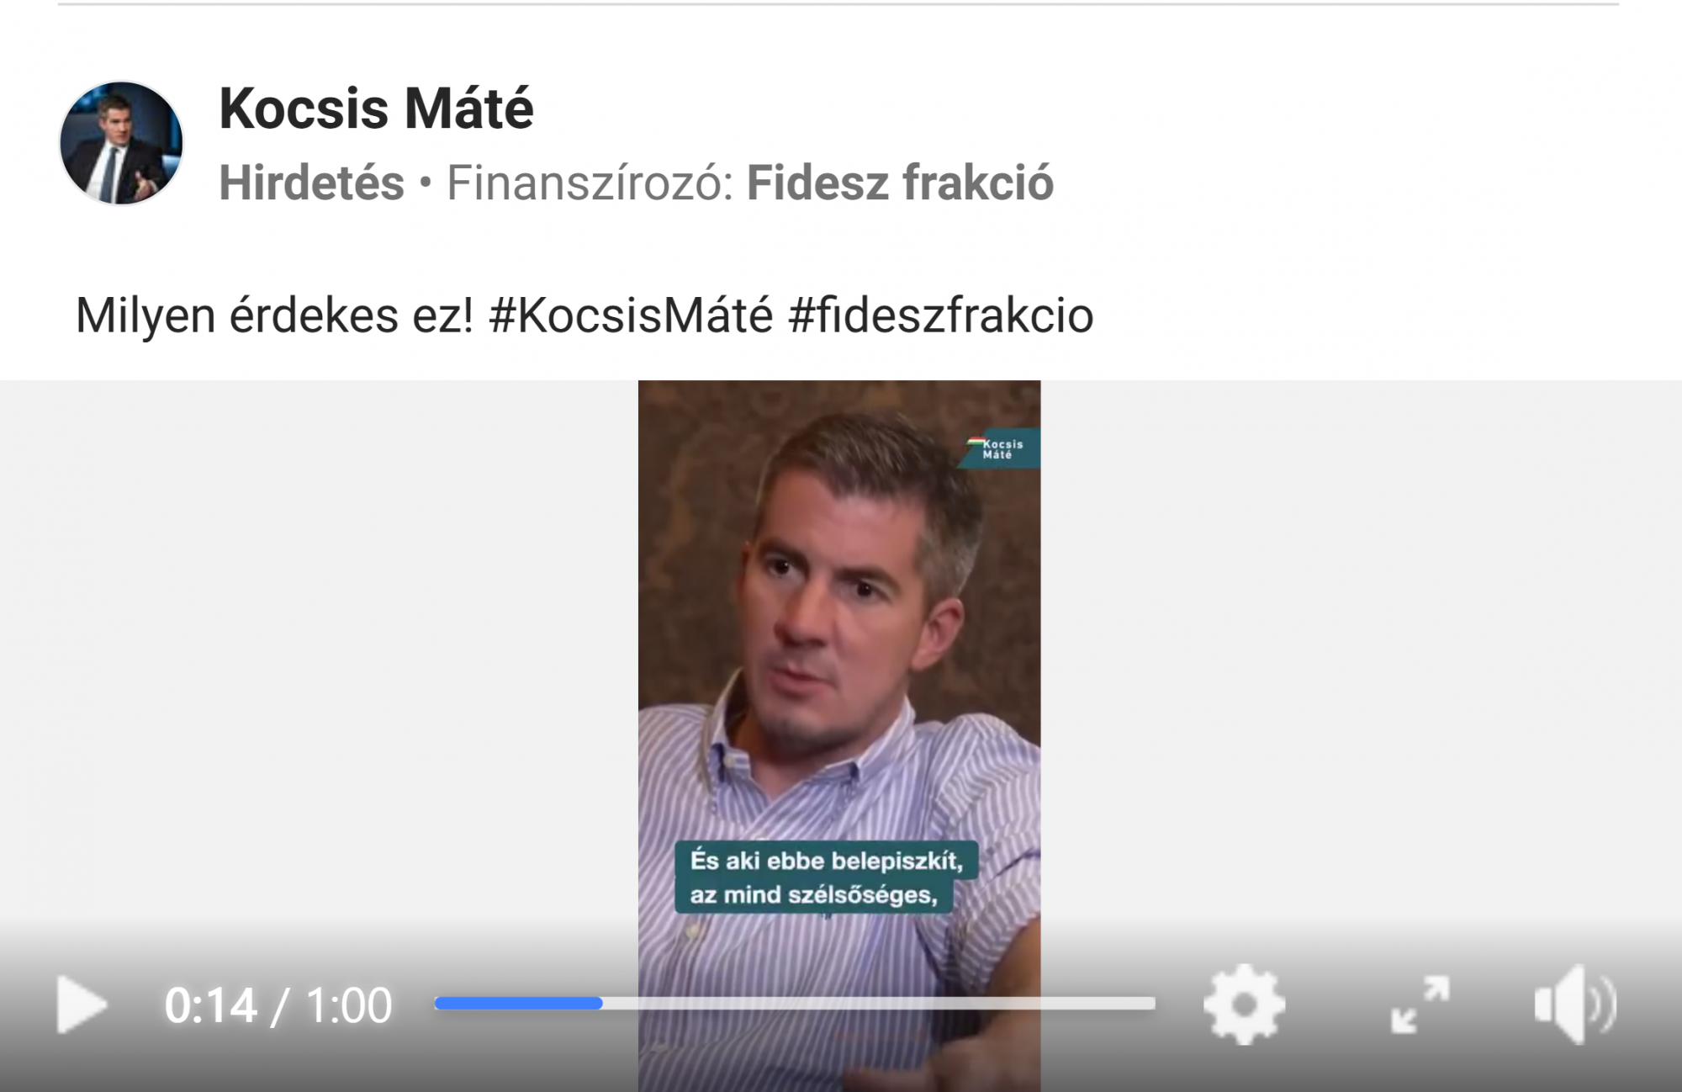Image resolution: width=1682 pixels, height=1092 pixels.
Task: Open the Kocsis Máté page name
Action: click(x=376, y=109)
